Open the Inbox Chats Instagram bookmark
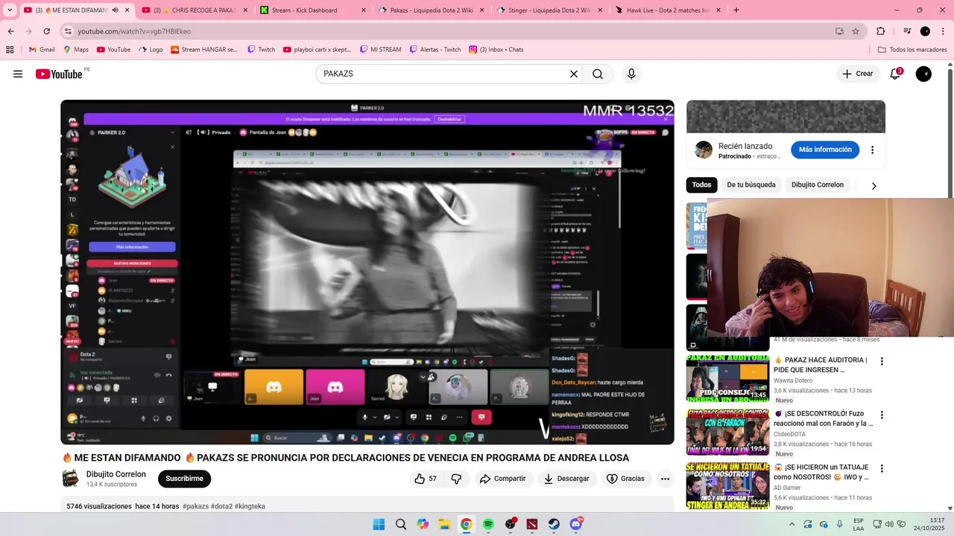 click(496, 50)
